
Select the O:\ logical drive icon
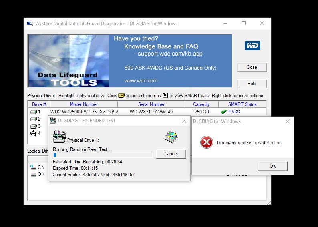(34, 174)
